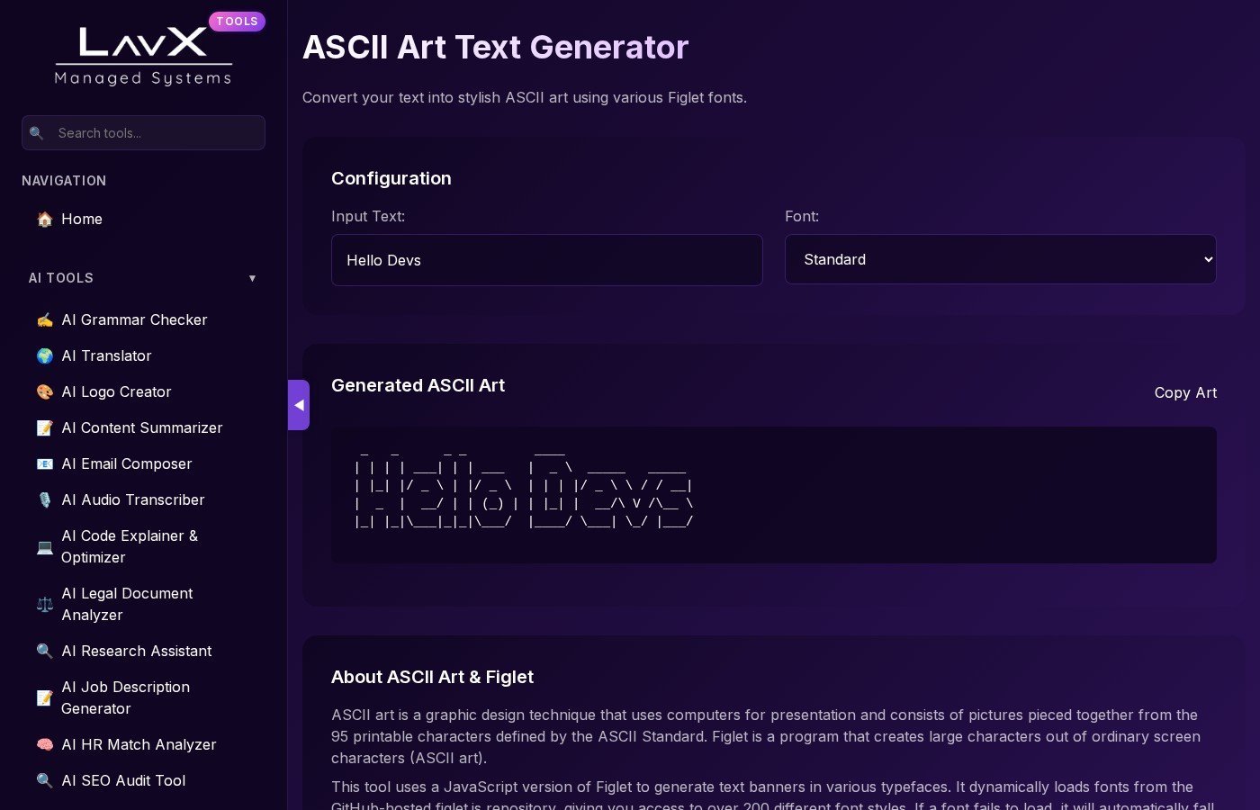Select the Home house icon in navigation
Image resolution: width=1260 pixels, height=810 pixels.
tap(45, 219)
